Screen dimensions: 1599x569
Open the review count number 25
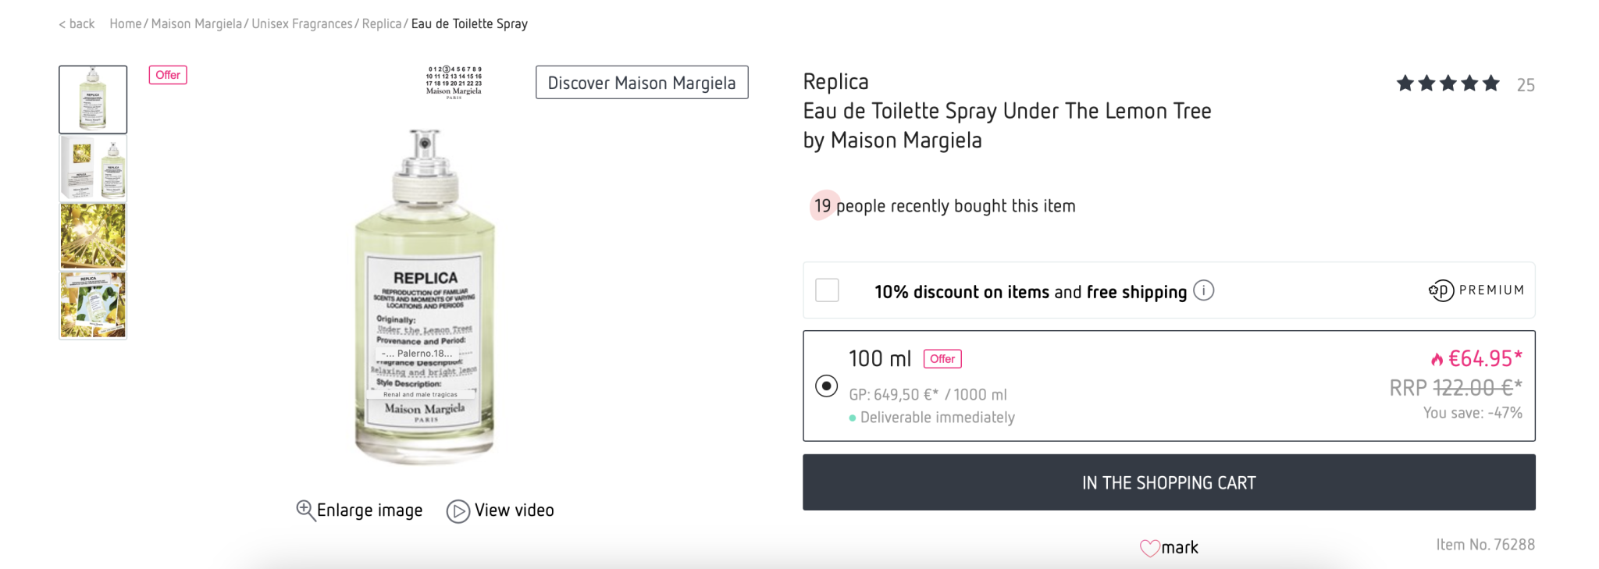pyautogui.click(x=1525, y=85)
